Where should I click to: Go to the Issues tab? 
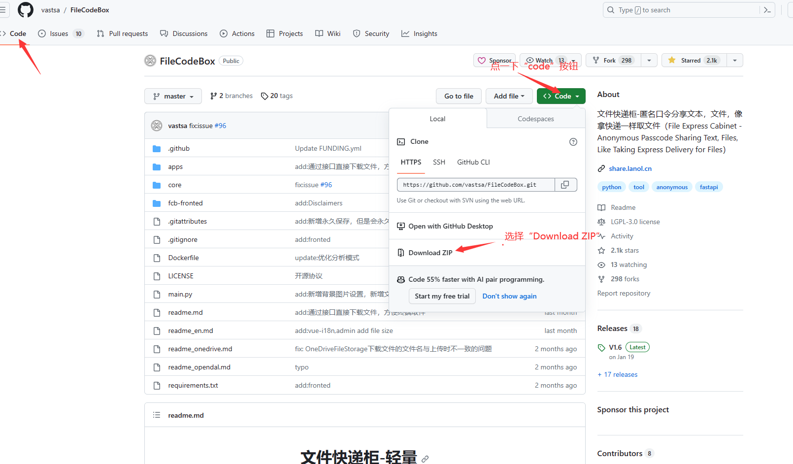tap(61, 33)
